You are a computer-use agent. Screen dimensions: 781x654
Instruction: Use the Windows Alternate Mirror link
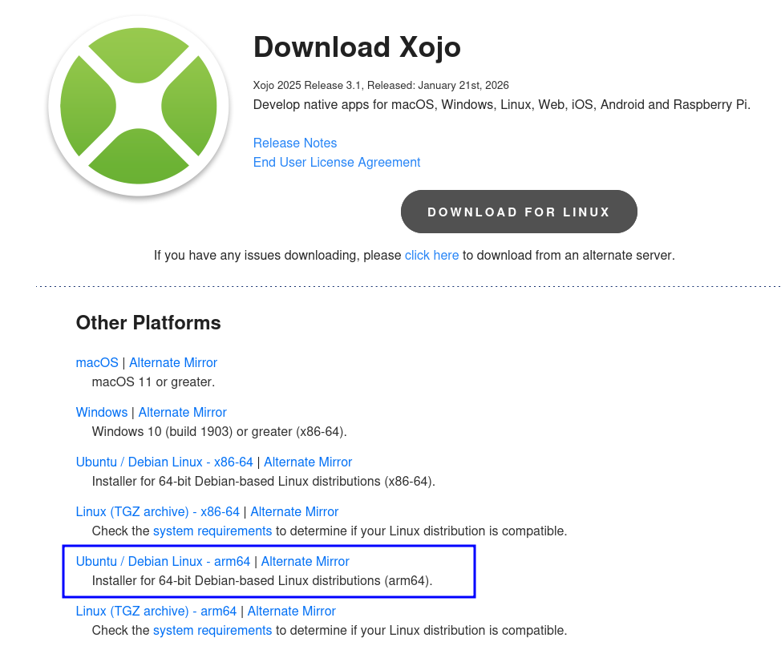click(x=183, y=412)
